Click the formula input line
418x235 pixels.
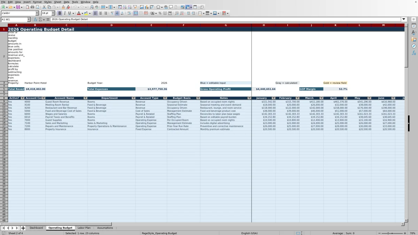coord(226,19)
